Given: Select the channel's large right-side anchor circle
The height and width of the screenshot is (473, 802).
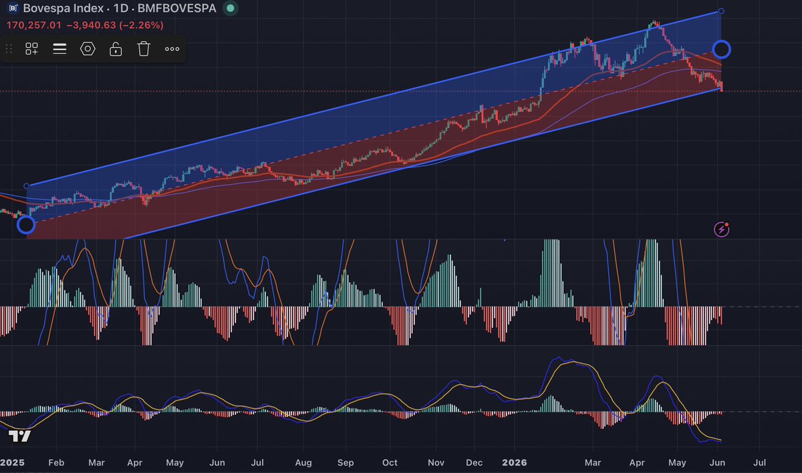Looking at the screenshot, I should coord(722,49).
